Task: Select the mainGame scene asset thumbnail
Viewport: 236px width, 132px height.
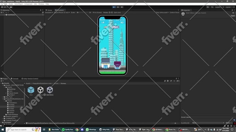Action: tap(40, 90)
